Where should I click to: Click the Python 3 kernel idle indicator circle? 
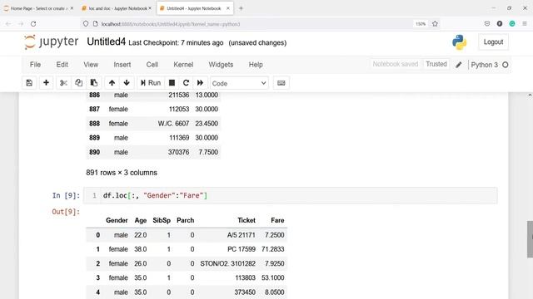pos(506,65)
